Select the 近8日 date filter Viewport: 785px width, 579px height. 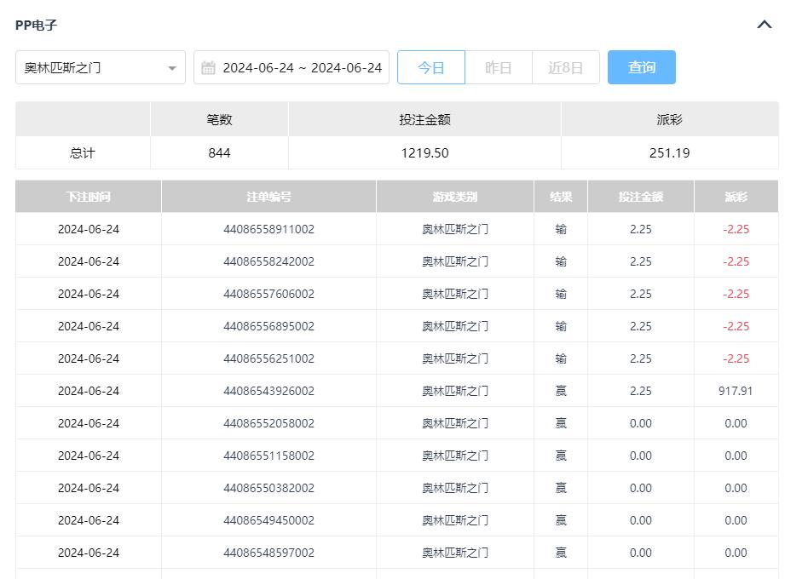565,67
